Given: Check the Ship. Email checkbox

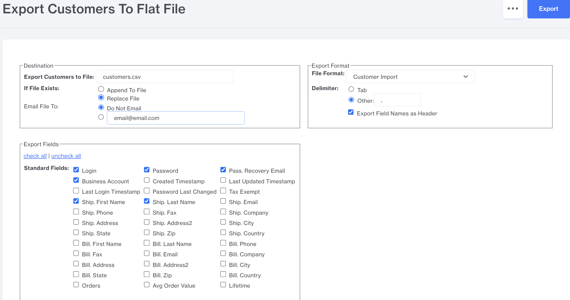Looking at the screenshot, I should (x=223, y=201).
